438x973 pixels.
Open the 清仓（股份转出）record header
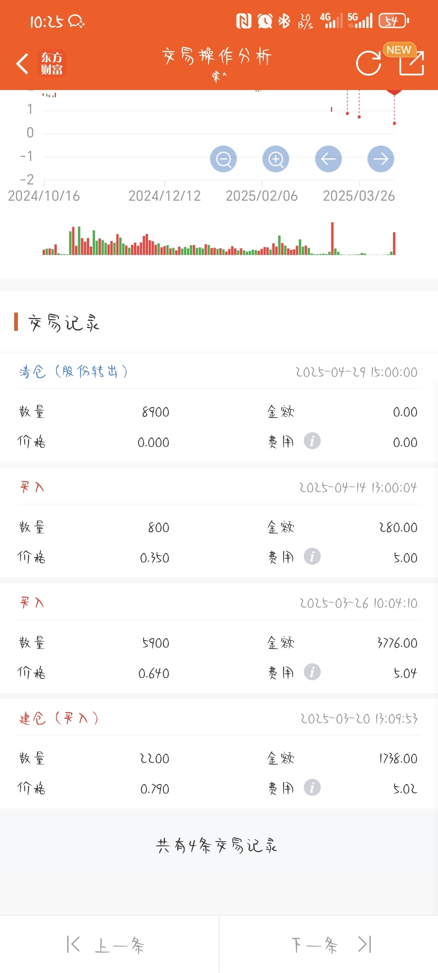[x=74, y=371]
